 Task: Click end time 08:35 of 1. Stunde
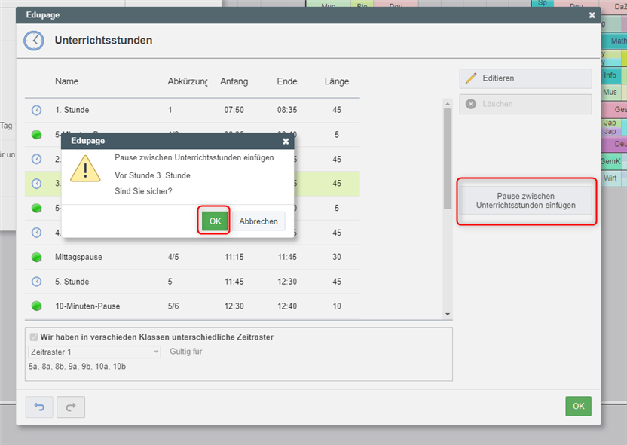coord(287,110)
